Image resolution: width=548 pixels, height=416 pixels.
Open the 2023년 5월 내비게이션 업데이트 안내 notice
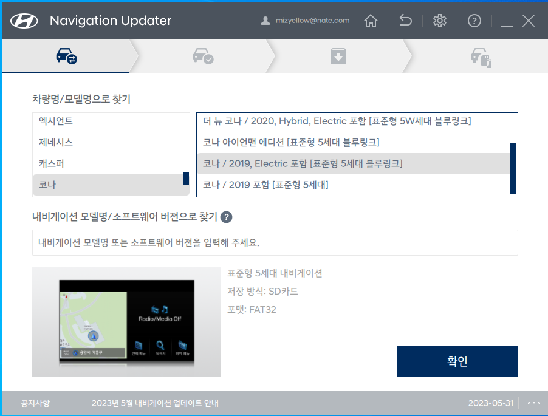pyautogui.click(x=155, y=403)
